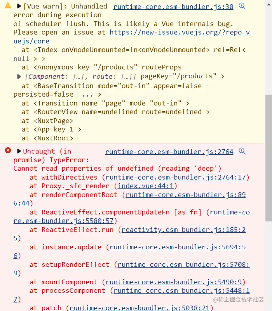272x311 pixels.
Task: Expand the Vue warn message arrow
Action: click(x=19, y=6)
